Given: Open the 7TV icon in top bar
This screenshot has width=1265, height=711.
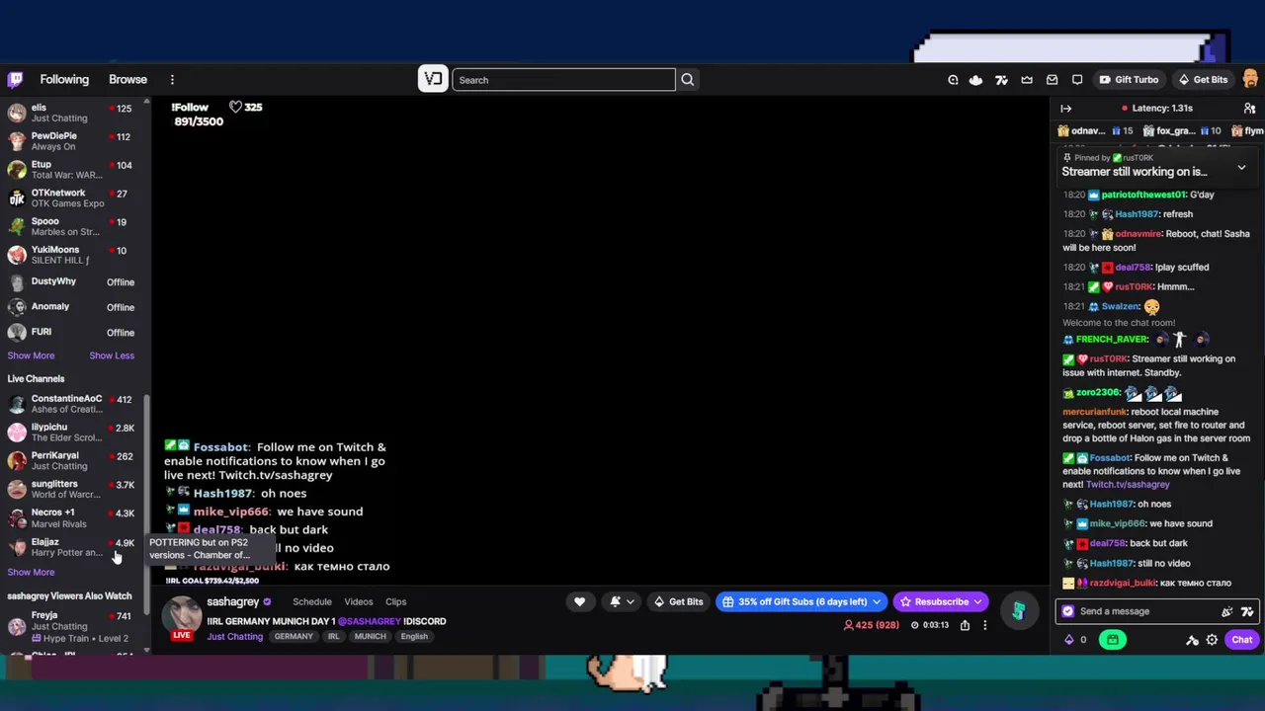Looking at the screenshot, I should [x=1001, y=80].
